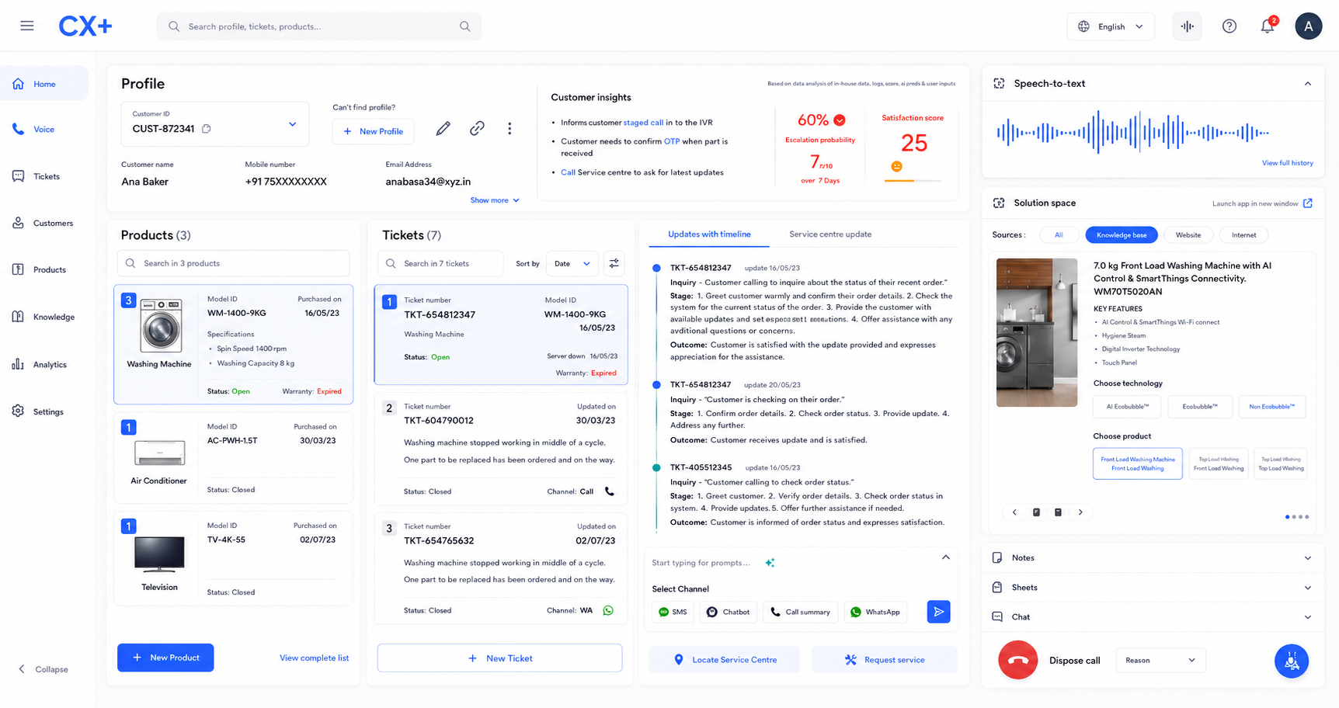Open the Sort by Date dropdown
The height and width of the screenshot is (708, 1339).
tap(572, 263)
